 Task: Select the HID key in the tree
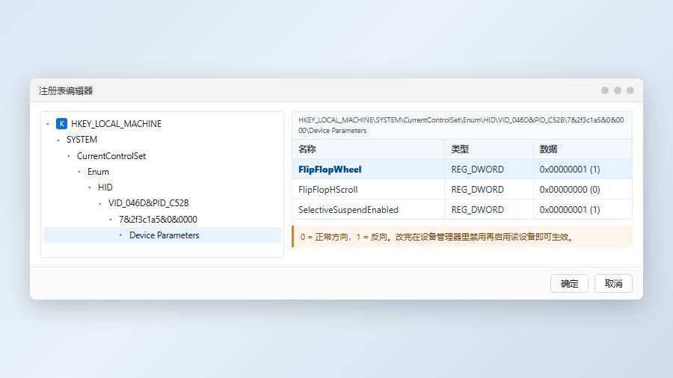click(x=105, y=188)
